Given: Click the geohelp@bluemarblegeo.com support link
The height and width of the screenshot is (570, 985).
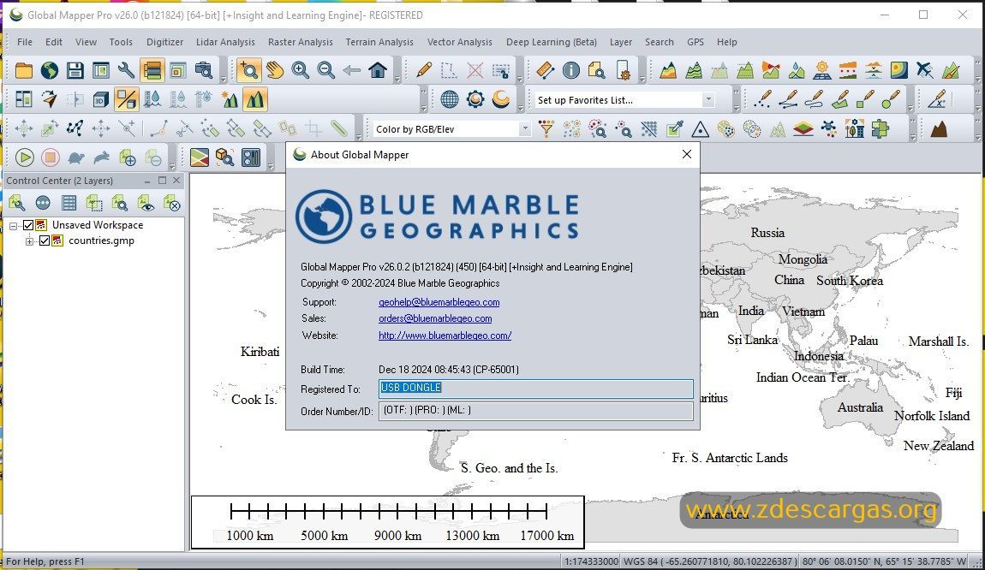Looking at the screenshot, I should tap(439, 302).
